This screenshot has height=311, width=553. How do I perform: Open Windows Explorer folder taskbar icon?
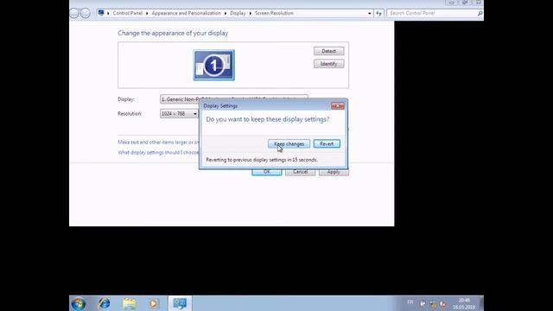130,303
